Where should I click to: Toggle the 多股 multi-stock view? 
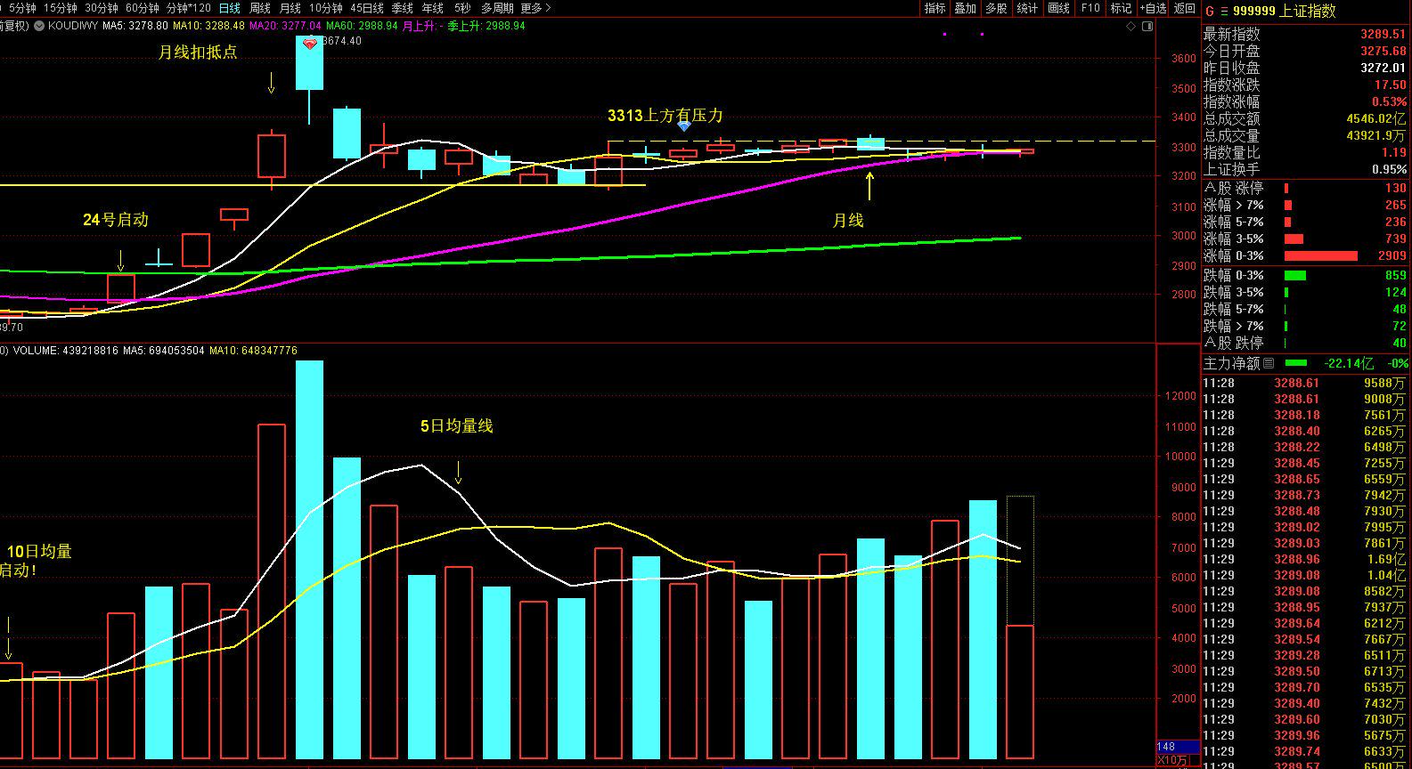click(x=996, y=8)
